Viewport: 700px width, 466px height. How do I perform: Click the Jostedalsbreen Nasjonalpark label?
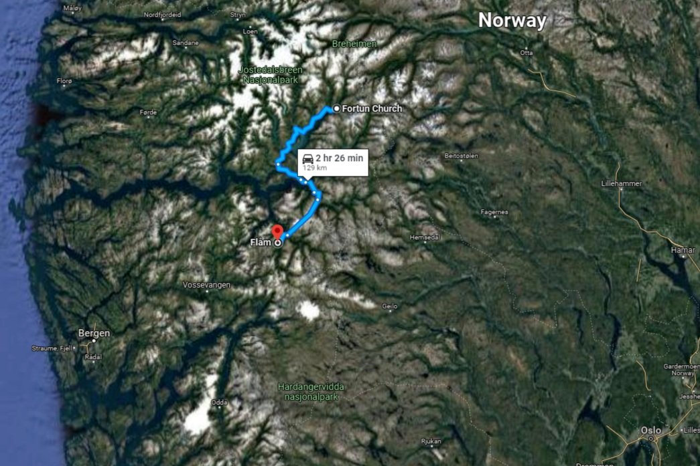pos(271,75)
